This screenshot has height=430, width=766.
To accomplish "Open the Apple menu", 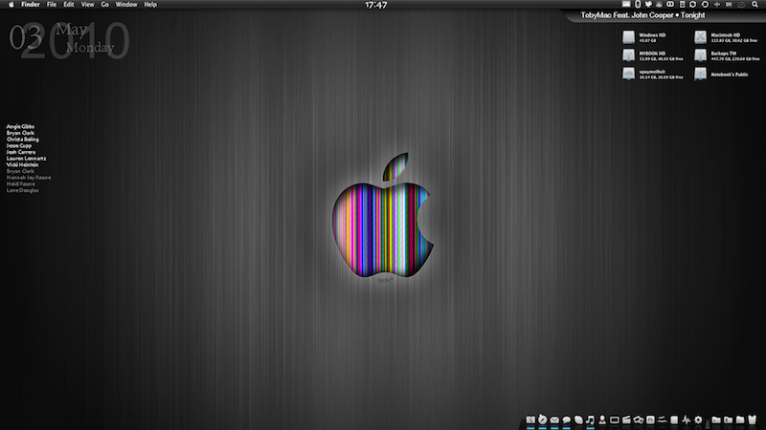I will (11, 5).
